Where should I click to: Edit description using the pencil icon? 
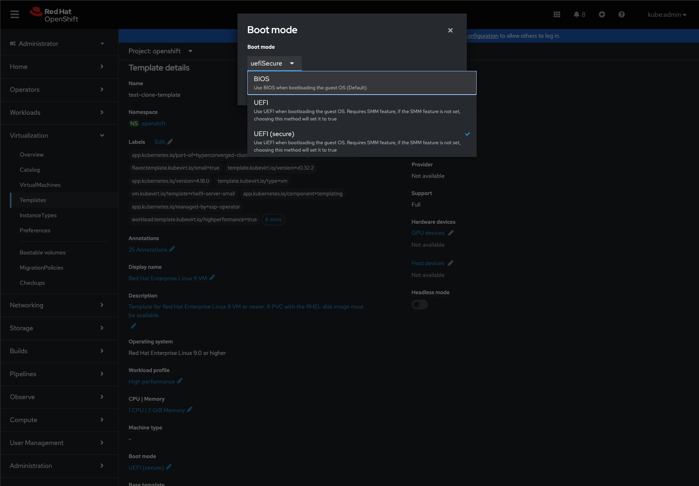[x=133, y=326]
